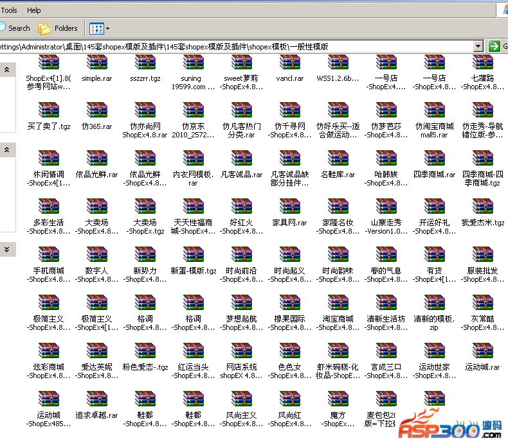The height and width of the screenshot is (441, 508).
Task: Select the 粉色爱恋-.tgz archive icon
Action: (145, 350)
